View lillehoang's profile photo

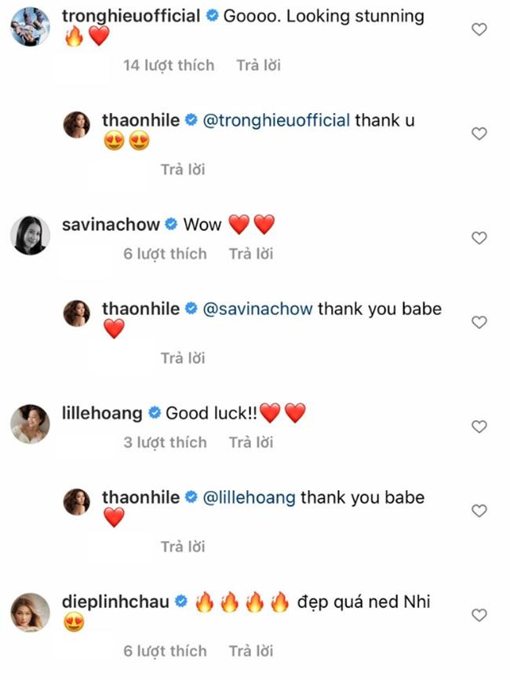coord(30,424)
